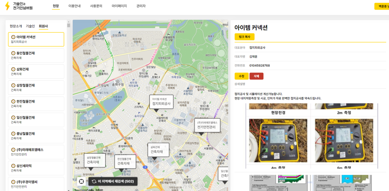
Task: Open the 이용안내 top menu
Action: point(74,6)
